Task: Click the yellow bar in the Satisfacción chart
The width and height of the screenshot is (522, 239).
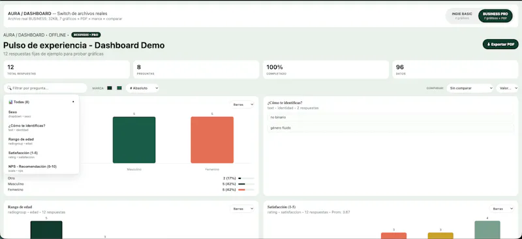Action: (x=440, y=236)
